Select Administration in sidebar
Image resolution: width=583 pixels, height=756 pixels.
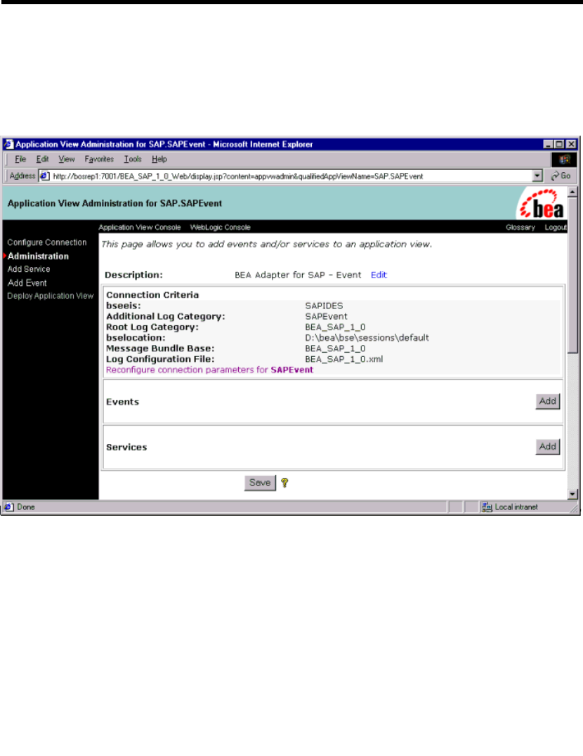[38, 256]
